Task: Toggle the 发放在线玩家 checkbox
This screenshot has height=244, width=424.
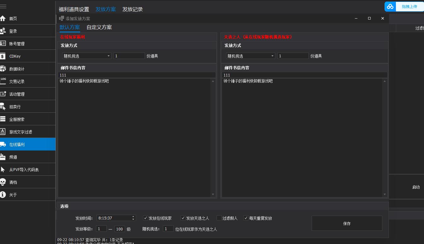Action: pyautogui.click(x=146, y=218)
